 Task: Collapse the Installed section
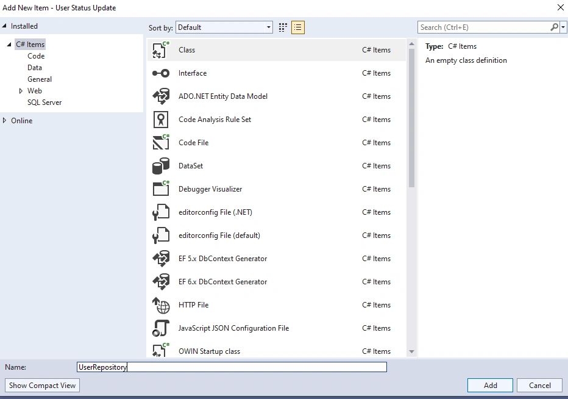click(x=4, y=26)
